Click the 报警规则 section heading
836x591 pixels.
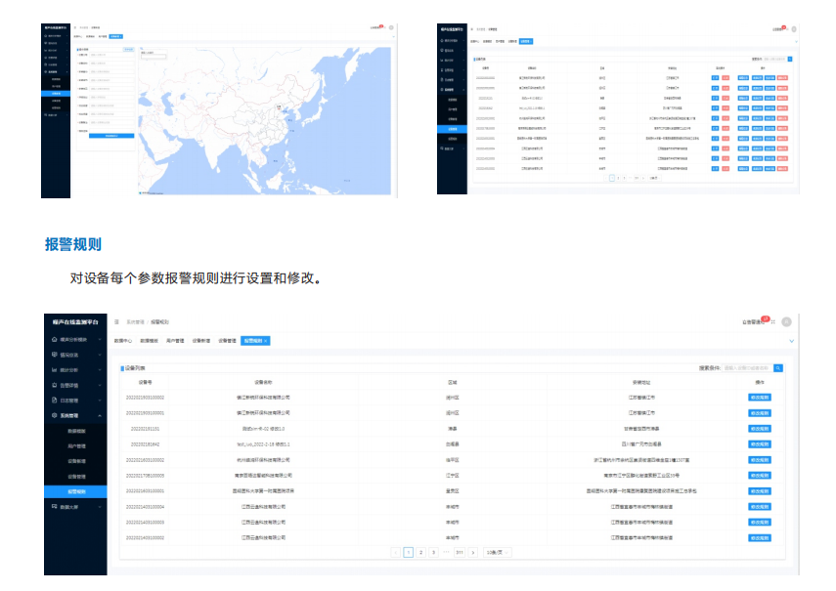(x=73, y=244)
